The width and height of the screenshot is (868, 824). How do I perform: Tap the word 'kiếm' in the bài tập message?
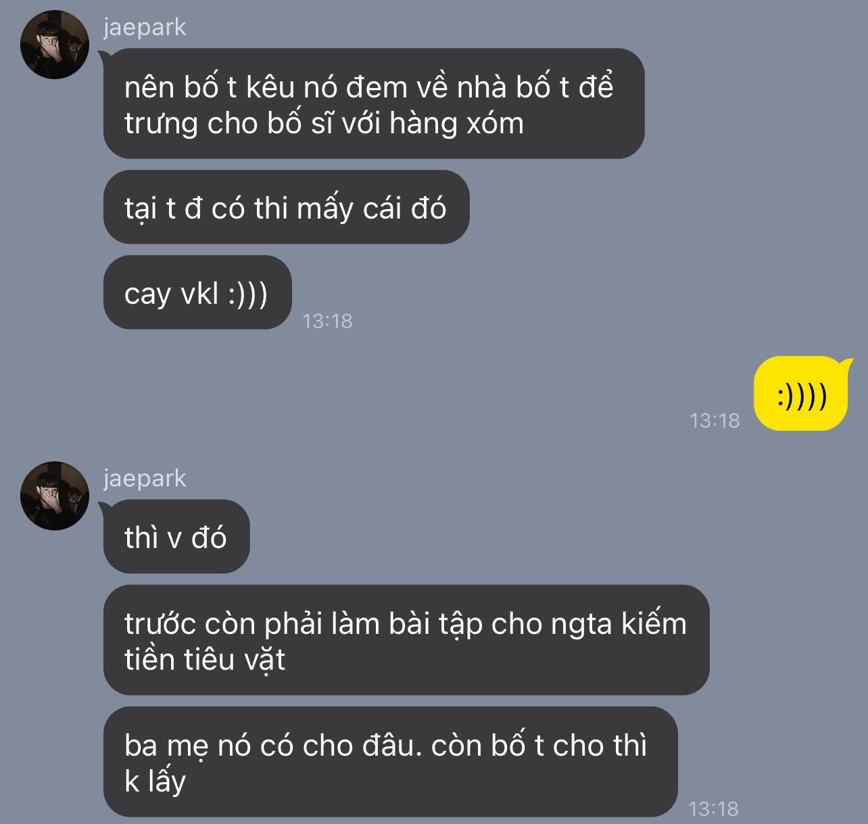654,623
